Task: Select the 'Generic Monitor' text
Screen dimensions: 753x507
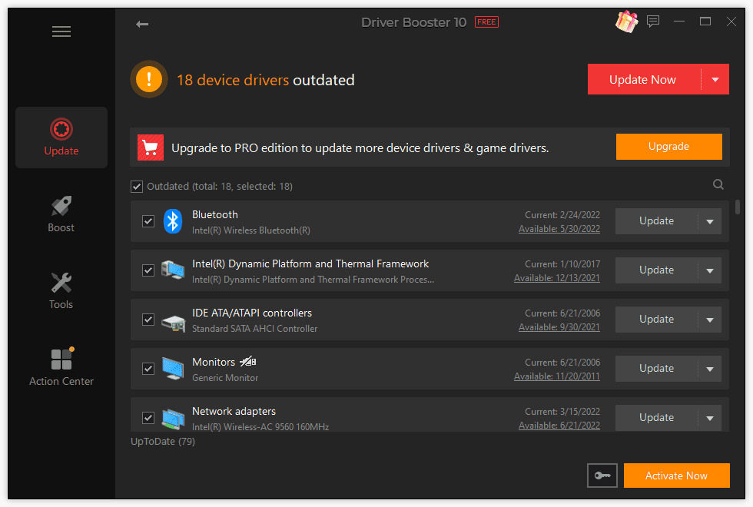Action: tap(225, 378)
